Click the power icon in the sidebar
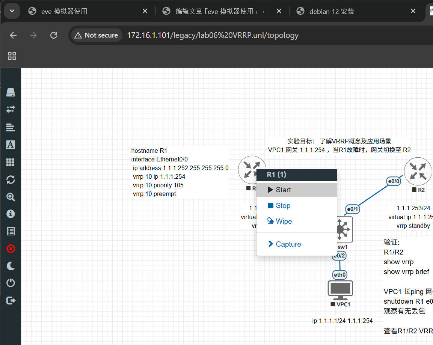 [11, 283]
